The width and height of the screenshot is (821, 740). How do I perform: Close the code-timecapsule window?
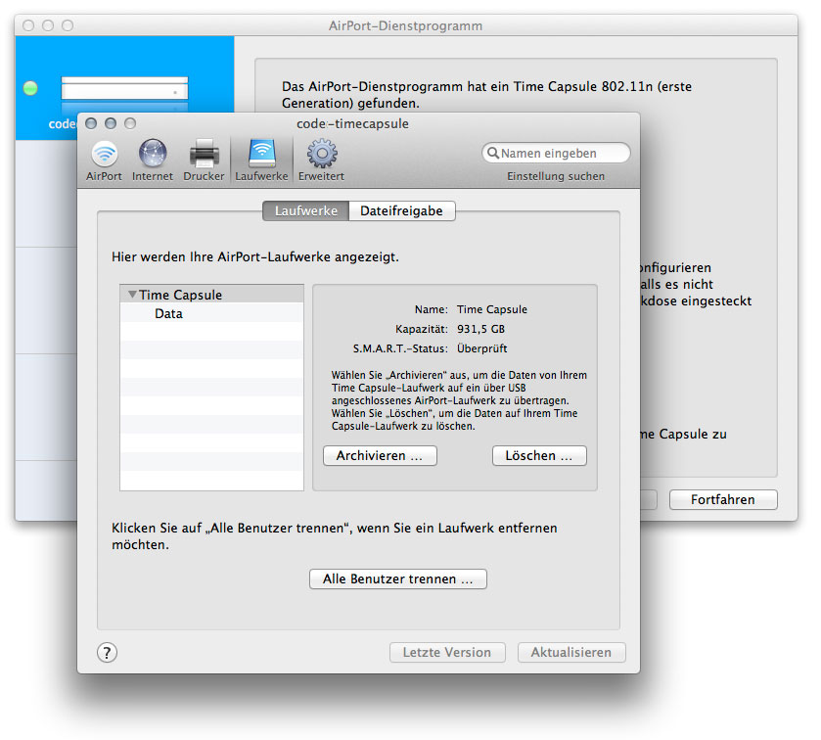point(91,124)
